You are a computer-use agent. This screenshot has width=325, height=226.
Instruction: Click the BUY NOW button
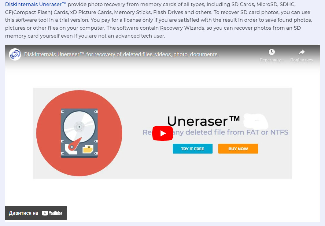(238, 149)
